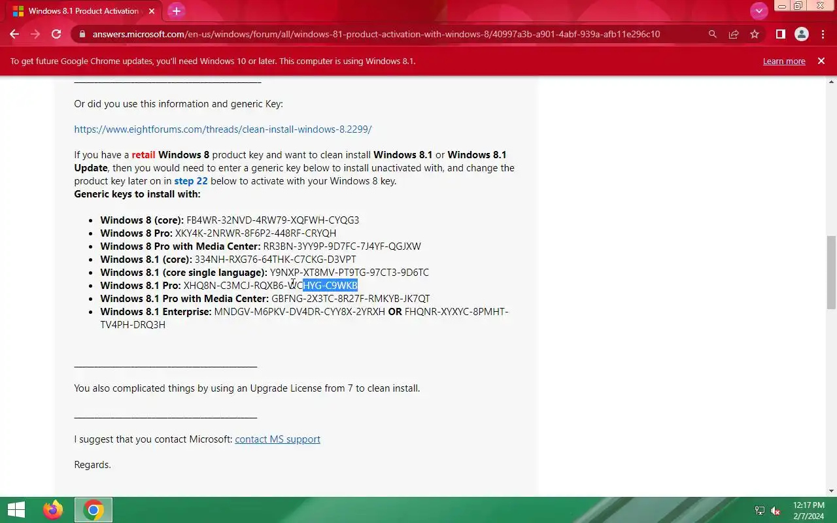
Task: Click key GBFNG-2X3TC-8R27F-RMKYB-JK7QT
Action: pyautogui.click(x=350, y=299)
